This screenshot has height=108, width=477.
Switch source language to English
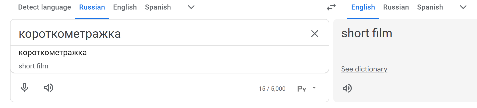[125, 7]
